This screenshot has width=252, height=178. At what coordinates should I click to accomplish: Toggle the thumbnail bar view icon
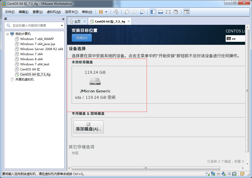(x=161, y=12)
